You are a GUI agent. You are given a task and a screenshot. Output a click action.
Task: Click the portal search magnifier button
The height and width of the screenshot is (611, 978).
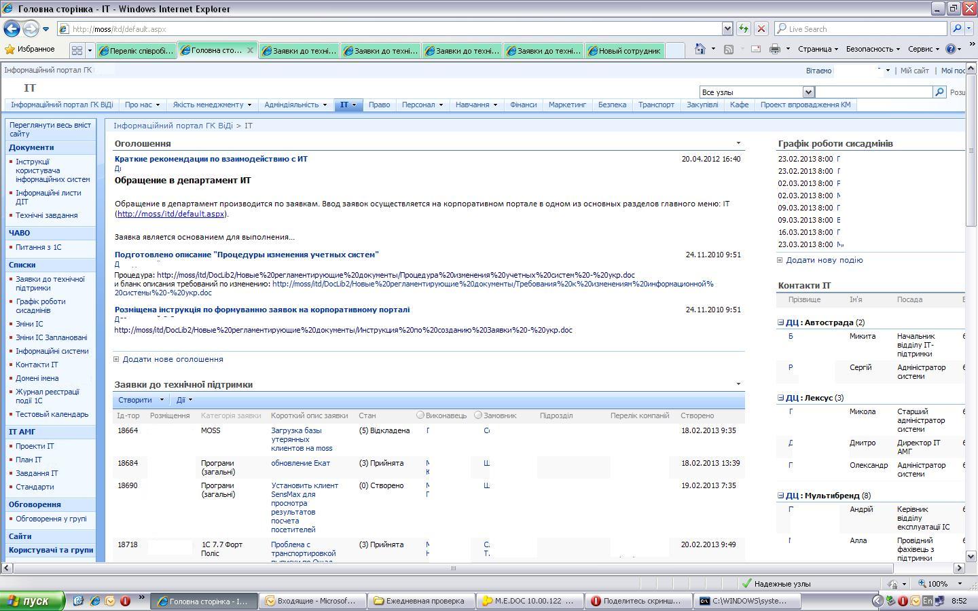click(939, 92)
